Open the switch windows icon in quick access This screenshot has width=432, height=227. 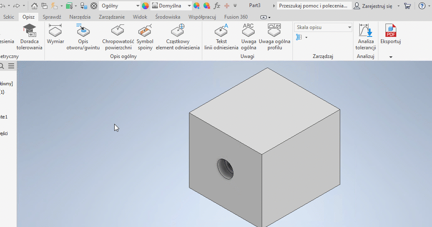tap(44, 5)
